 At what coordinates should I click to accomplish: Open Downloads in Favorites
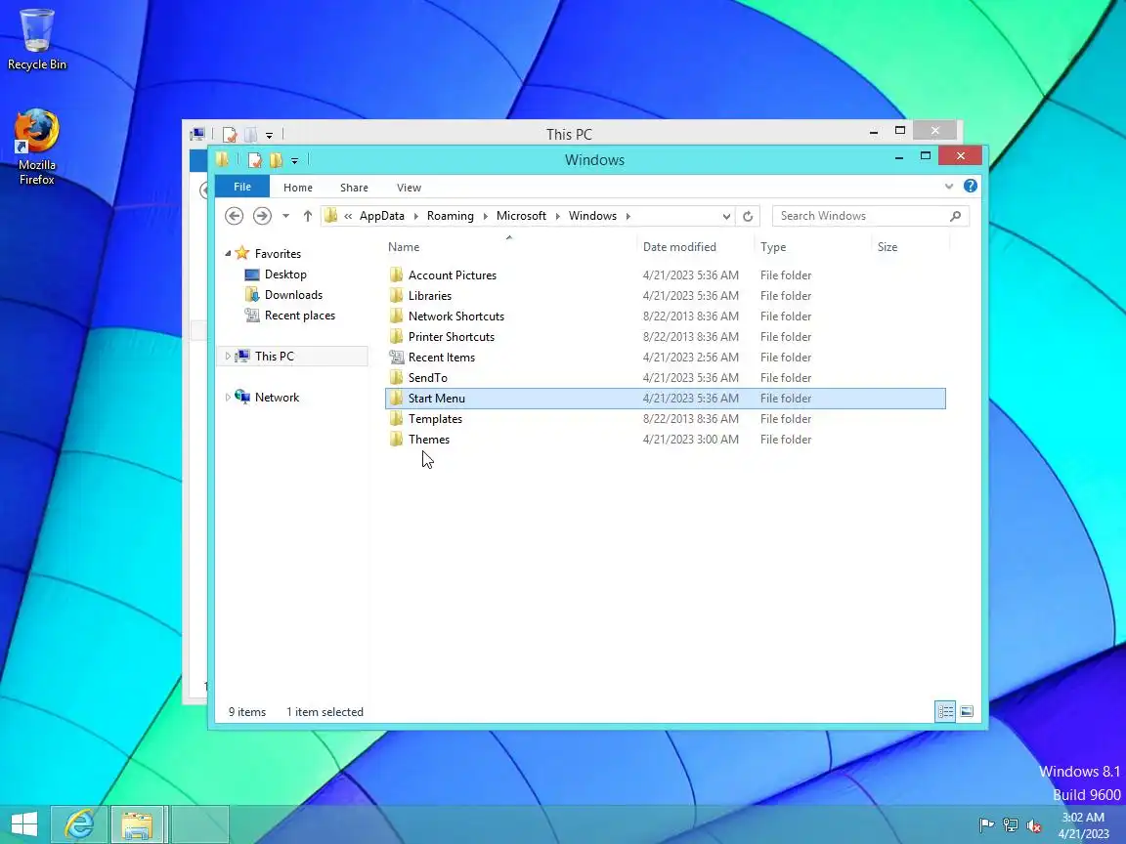pyautogui.click(x=293, y=295)
